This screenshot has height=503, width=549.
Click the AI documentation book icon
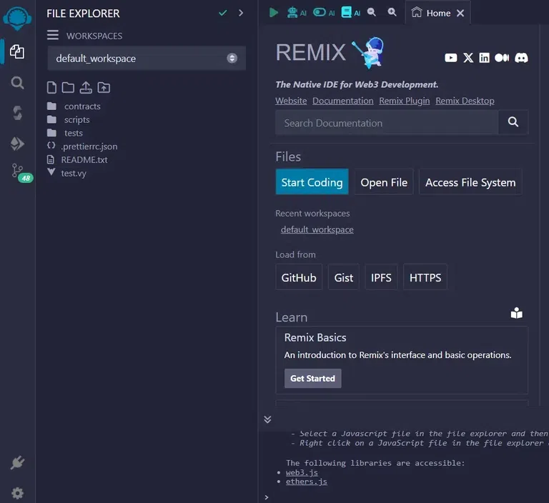pyautogui.click(x=350, y=13)
